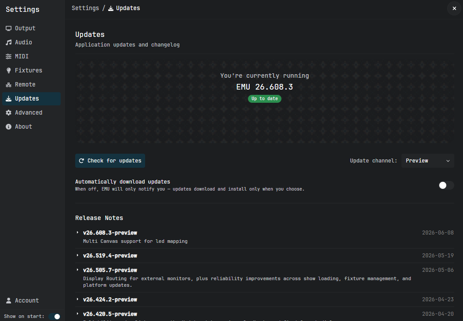
Task: Click the v26.608.3-preview release title
Action: coord(110,233)
